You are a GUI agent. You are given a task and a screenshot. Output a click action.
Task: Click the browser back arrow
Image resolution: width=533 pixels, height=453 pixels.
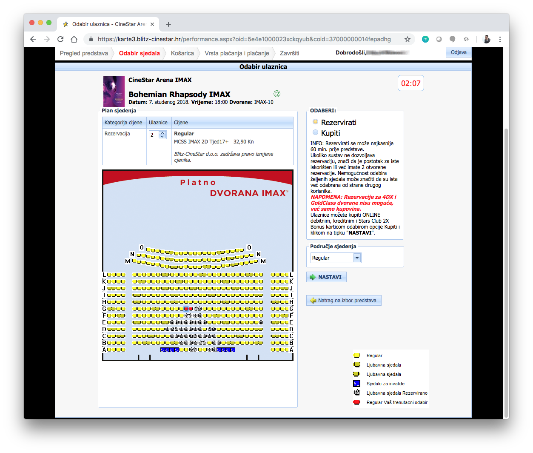[x=33, y=39]
